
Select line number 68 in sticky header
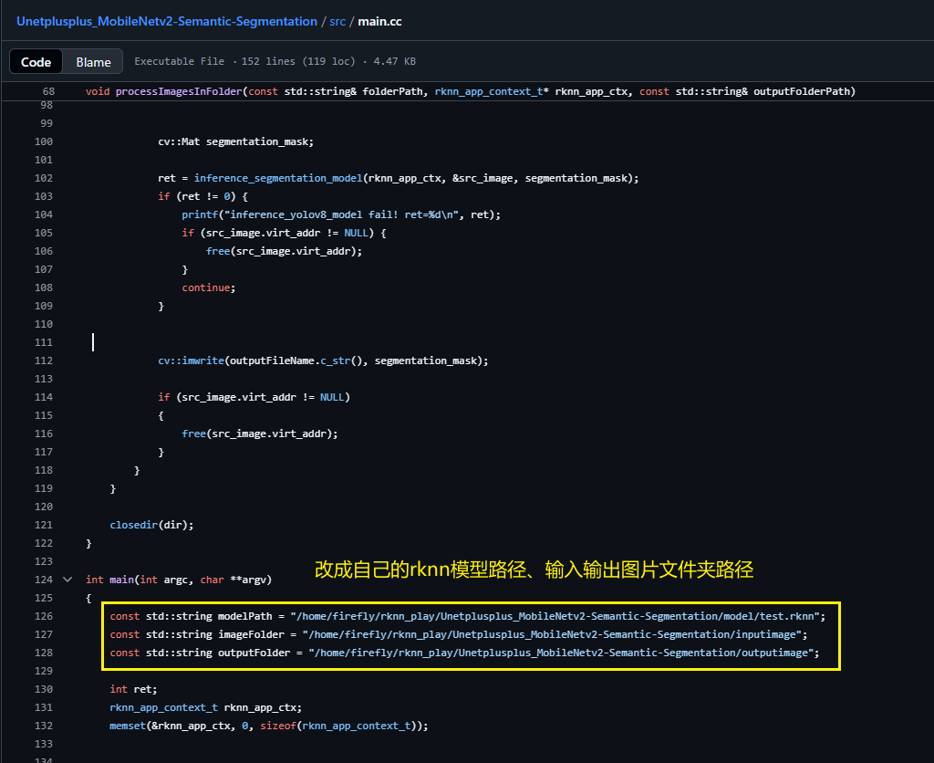pos(48,91)
